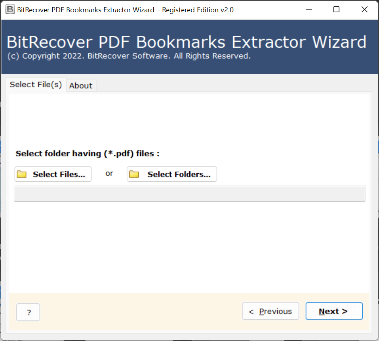This screenshot has width=379, height=341.
Task: Click the gray selected path field
Action: pos(190,194)
